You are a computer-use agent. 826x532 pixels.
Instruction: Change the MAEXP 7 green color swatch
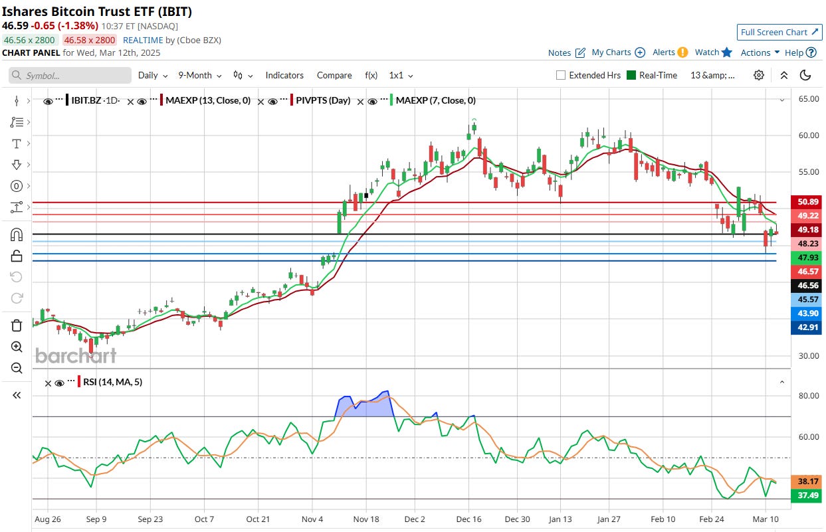coord(392,101)
